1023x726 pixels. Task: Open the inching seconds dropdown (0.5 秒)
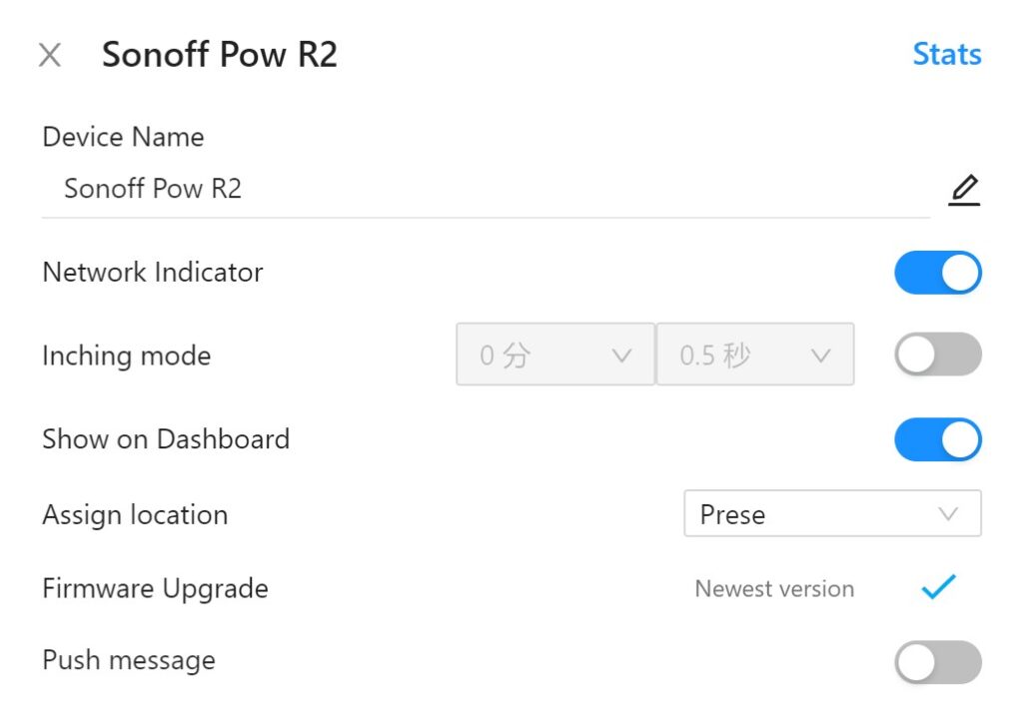pos(754,355)
